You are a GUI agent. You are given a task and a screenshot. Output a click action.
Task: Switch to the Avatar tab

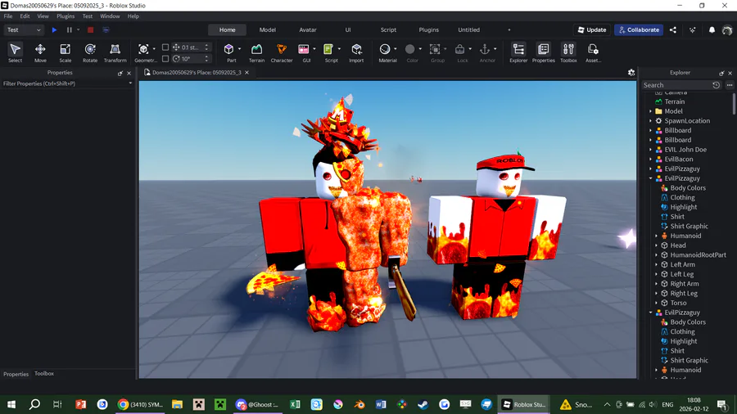tap(308, 29)
